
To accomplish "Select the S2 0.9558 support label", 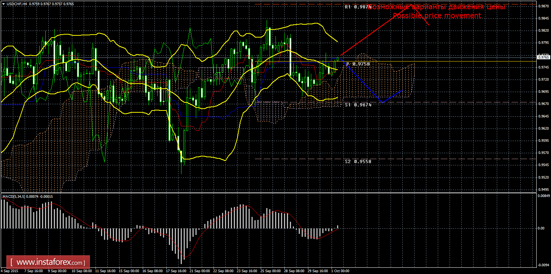I will click(x=358, y=161).
